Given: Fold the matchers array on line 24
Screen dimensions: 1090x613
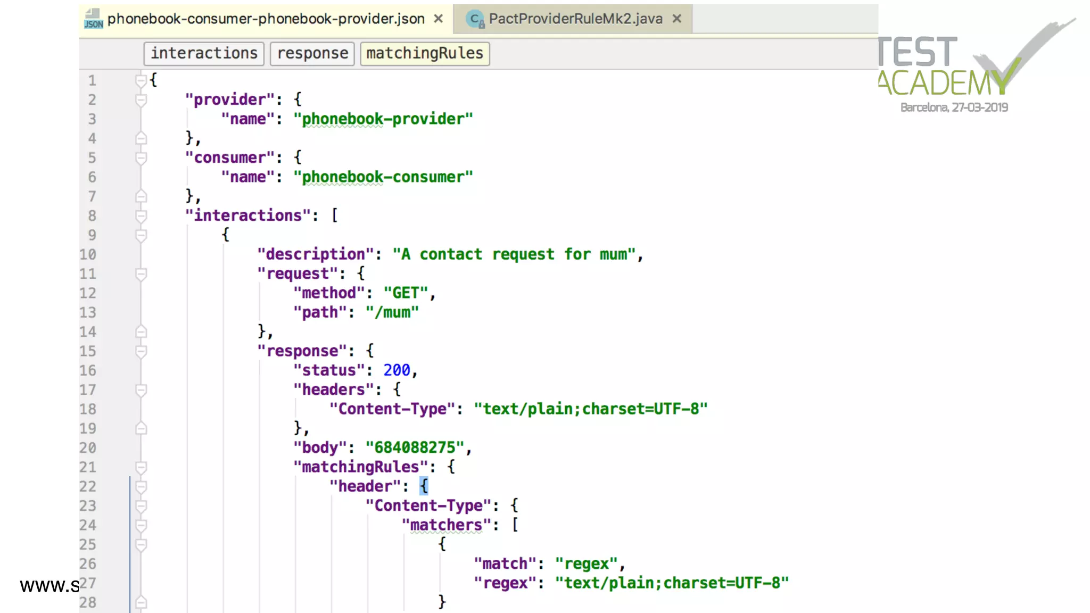Looking at the screenshot, I should [141, 525].
